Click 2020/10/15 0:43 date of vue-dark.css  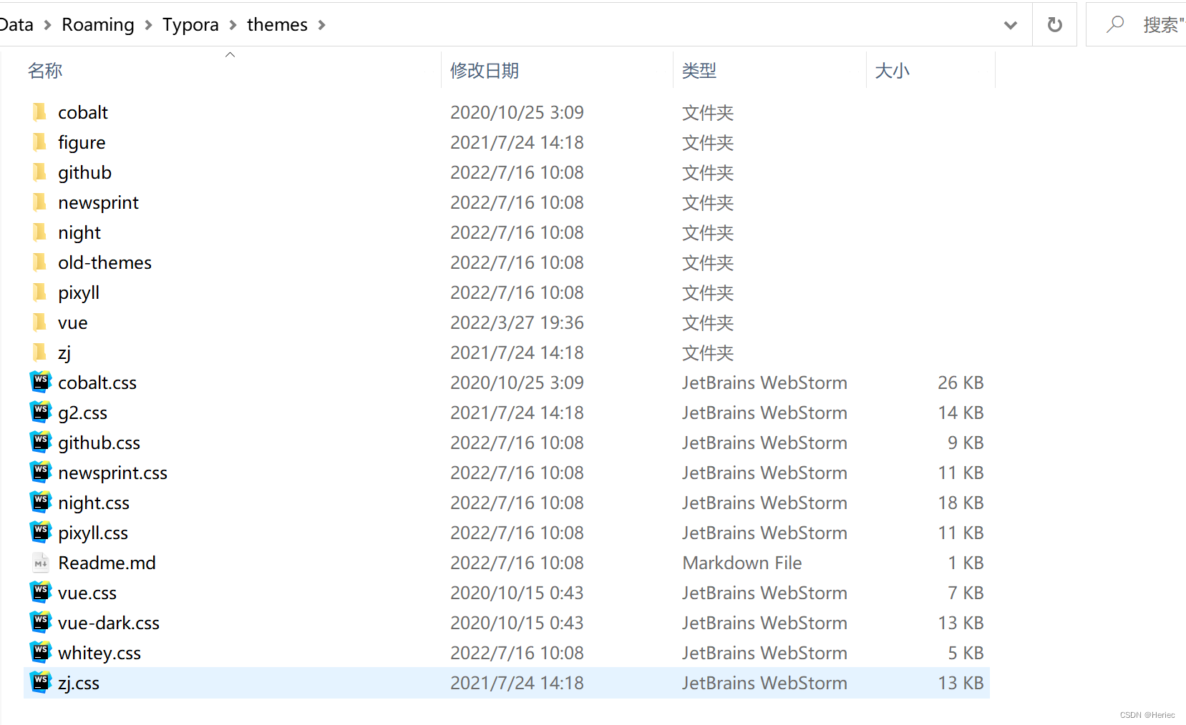point(517,623)
